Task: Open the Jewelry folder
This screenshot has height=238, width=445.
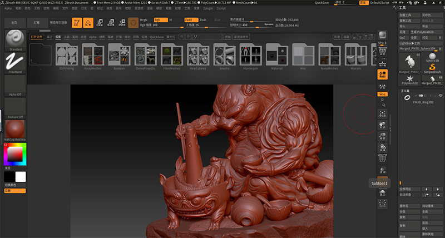Action: pos(224,57)
